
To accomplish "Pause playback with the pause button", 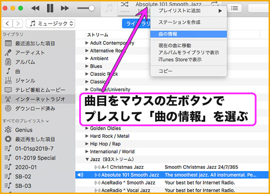I will pyautogui.click(x=50, y=8).
